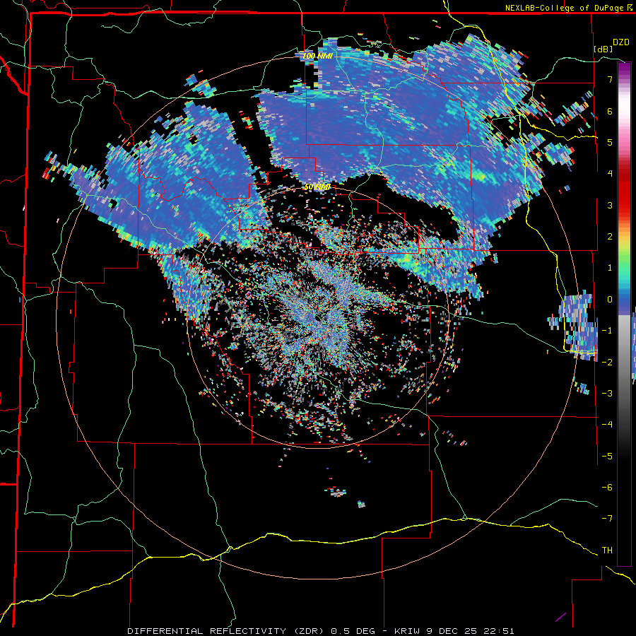Click the red band of the color bar
This screenshot has width=636, height=636.
coord(624,191)
